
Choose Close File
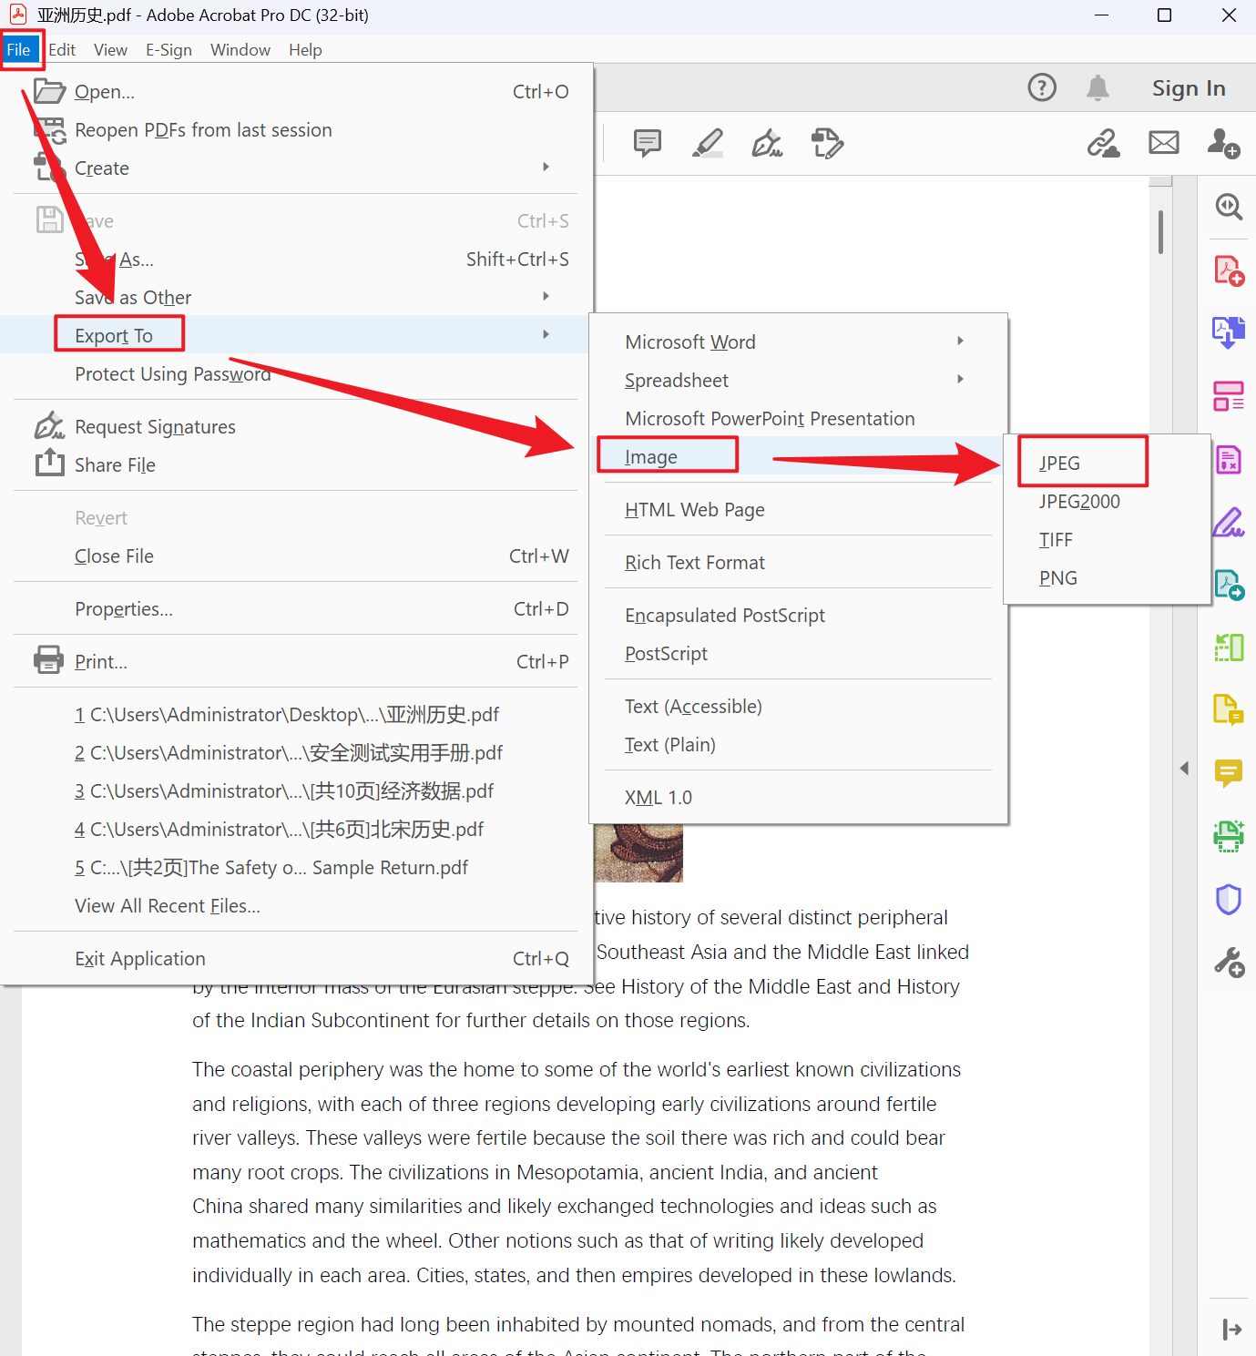296,556
